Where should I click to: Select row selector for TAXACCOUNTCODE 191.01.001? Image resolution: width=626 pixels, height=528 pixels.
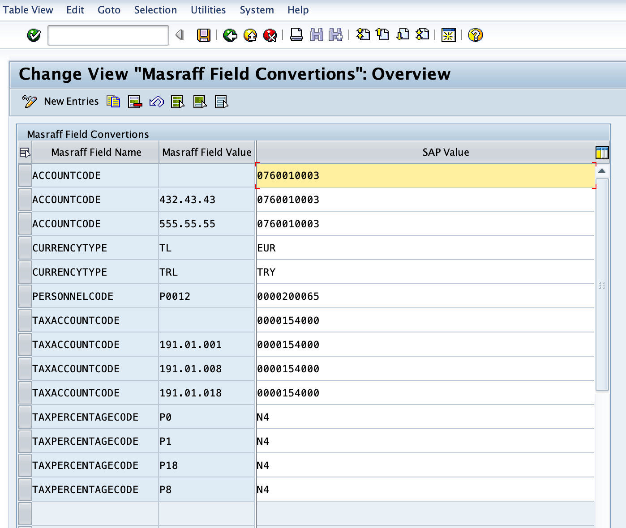[x=25, y=345]
